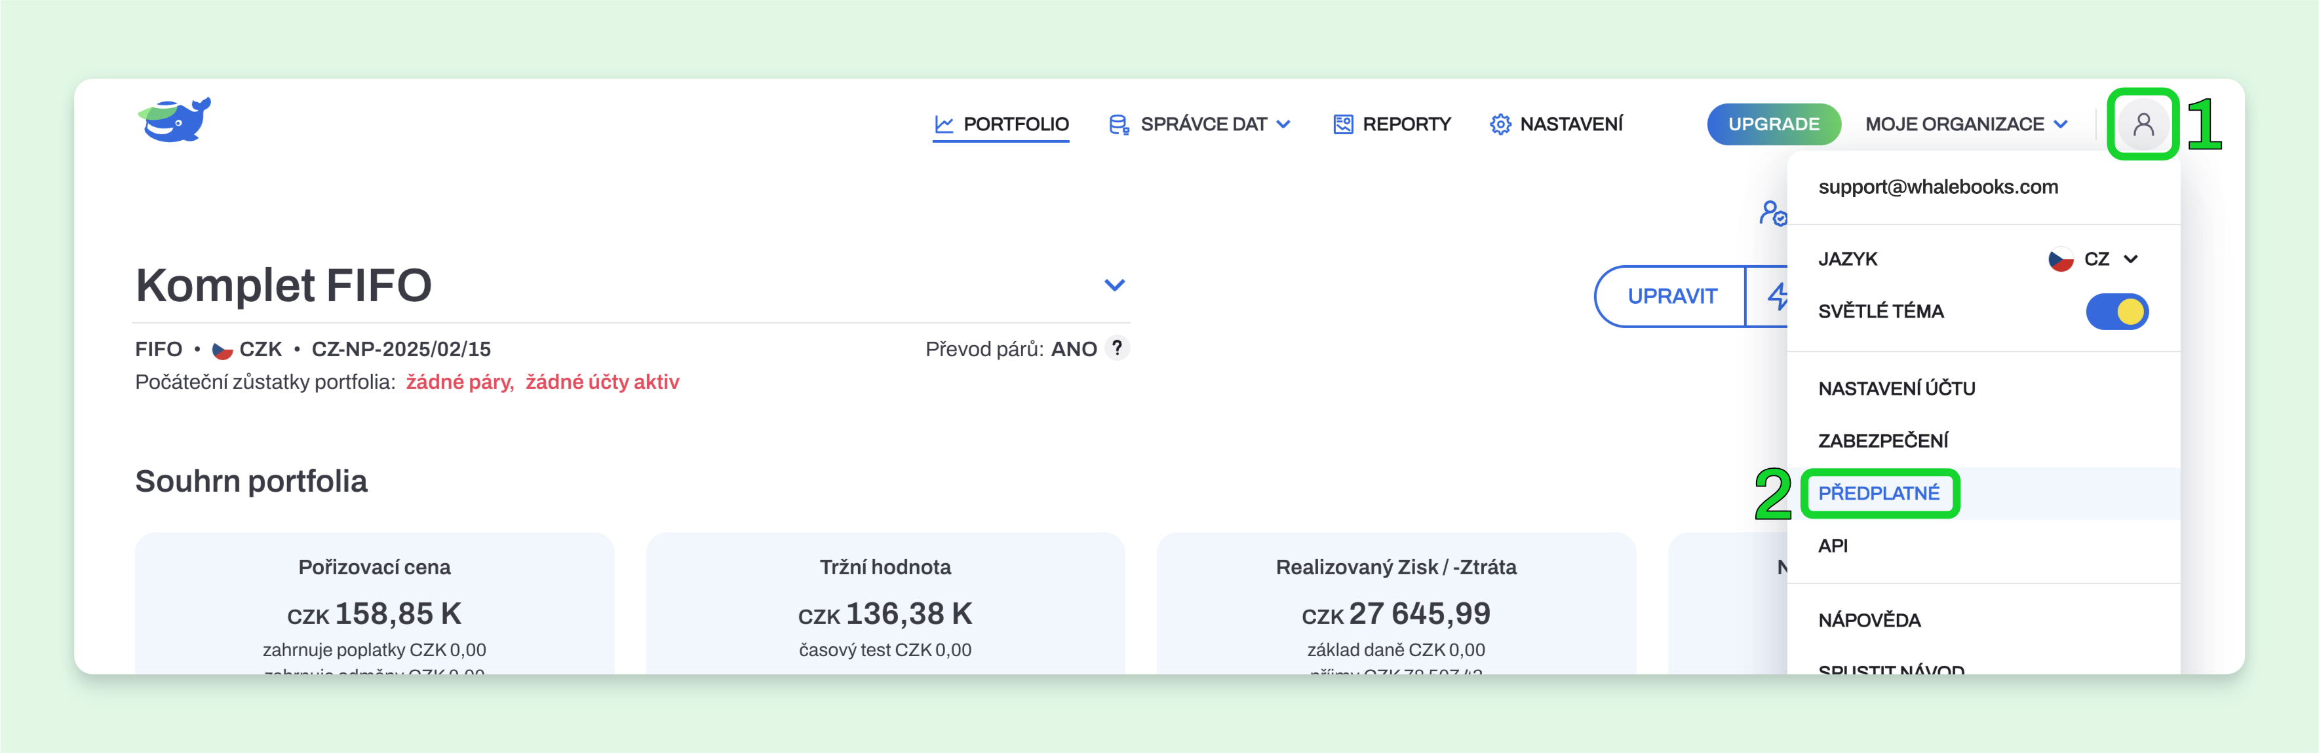Viewport: 2319px width, 753px height.
Task: Expand the Komplet FIFO portfolio chevron
Action: 1114,285
